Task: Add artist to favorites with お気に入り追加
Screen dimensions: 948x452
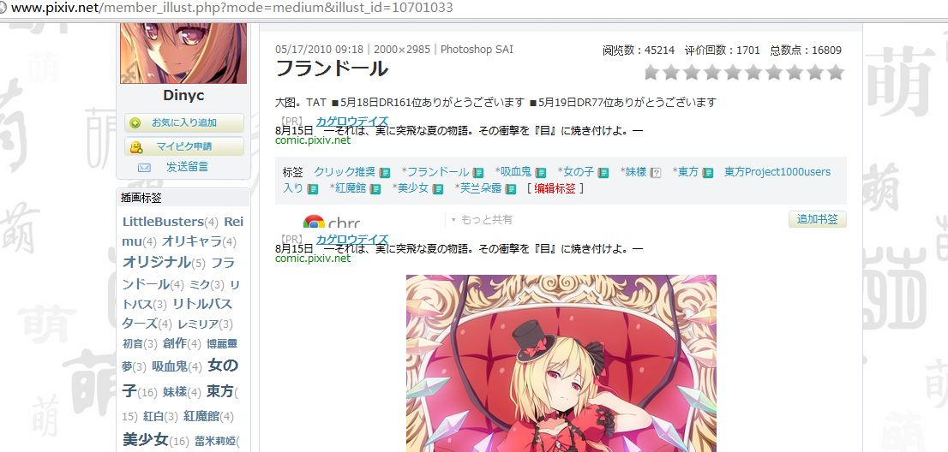Action: [x=184, y=122]
